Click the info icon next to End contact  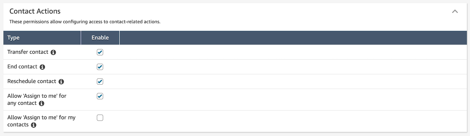(x=42, y=67)
